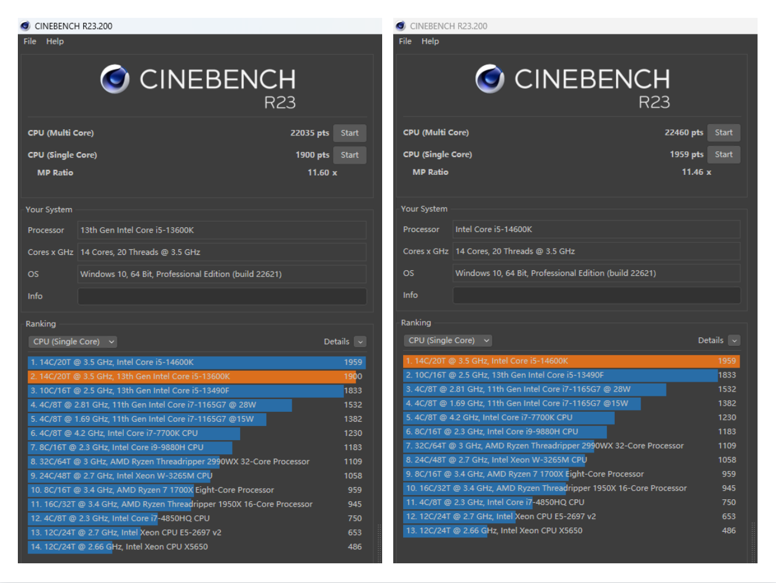
Task: Select i7-7700K row in left window
Action: [197, 433]
